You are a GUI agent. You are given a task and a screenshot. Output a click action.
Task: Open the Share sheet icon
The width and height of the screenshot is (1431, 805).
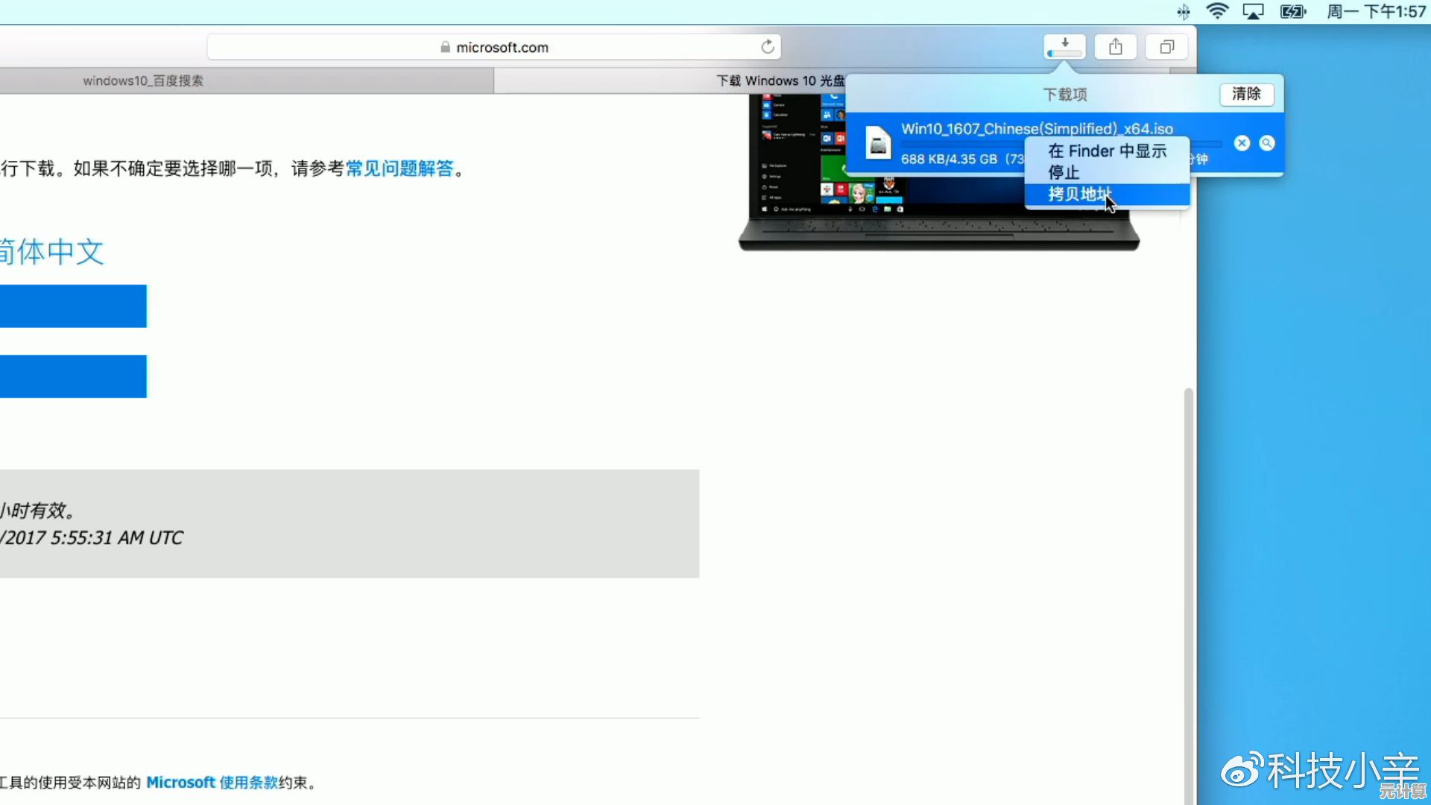point(1115,47)
